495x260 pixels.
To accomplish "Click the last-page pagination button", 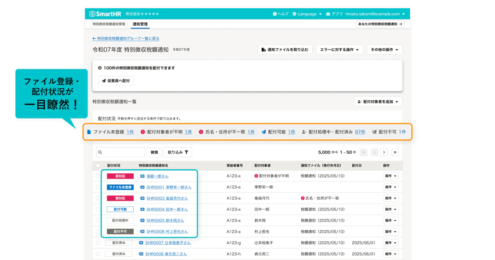I will pos(395,152).
